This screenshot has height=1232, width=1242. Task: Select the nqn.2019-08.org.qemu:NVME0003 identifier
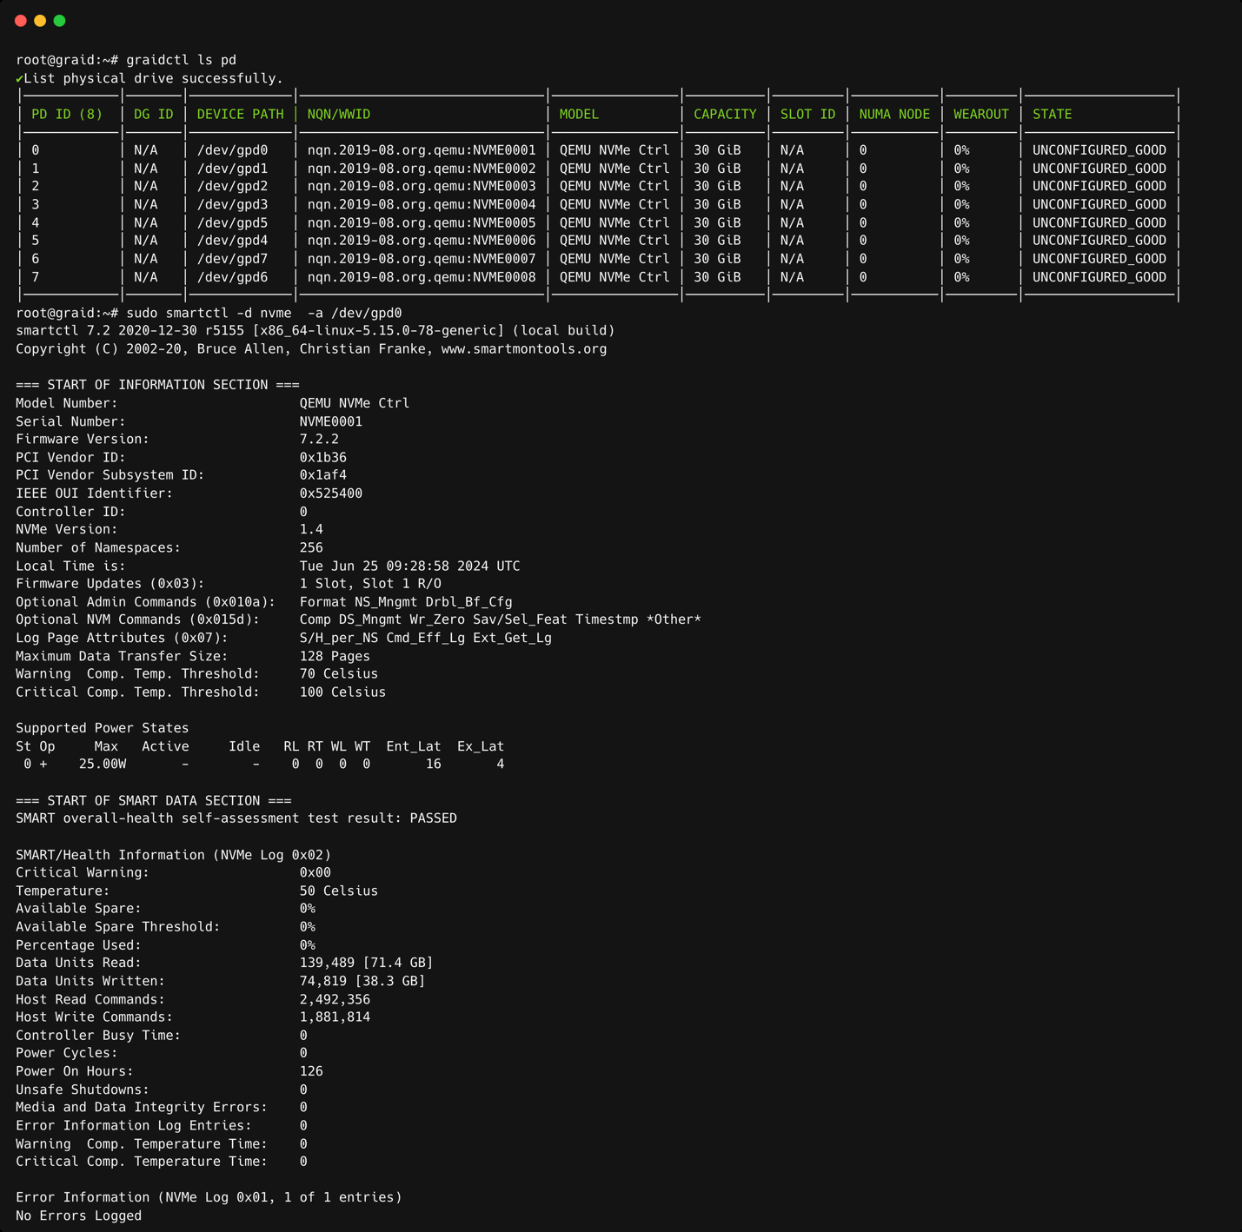(x=421, y=186)
